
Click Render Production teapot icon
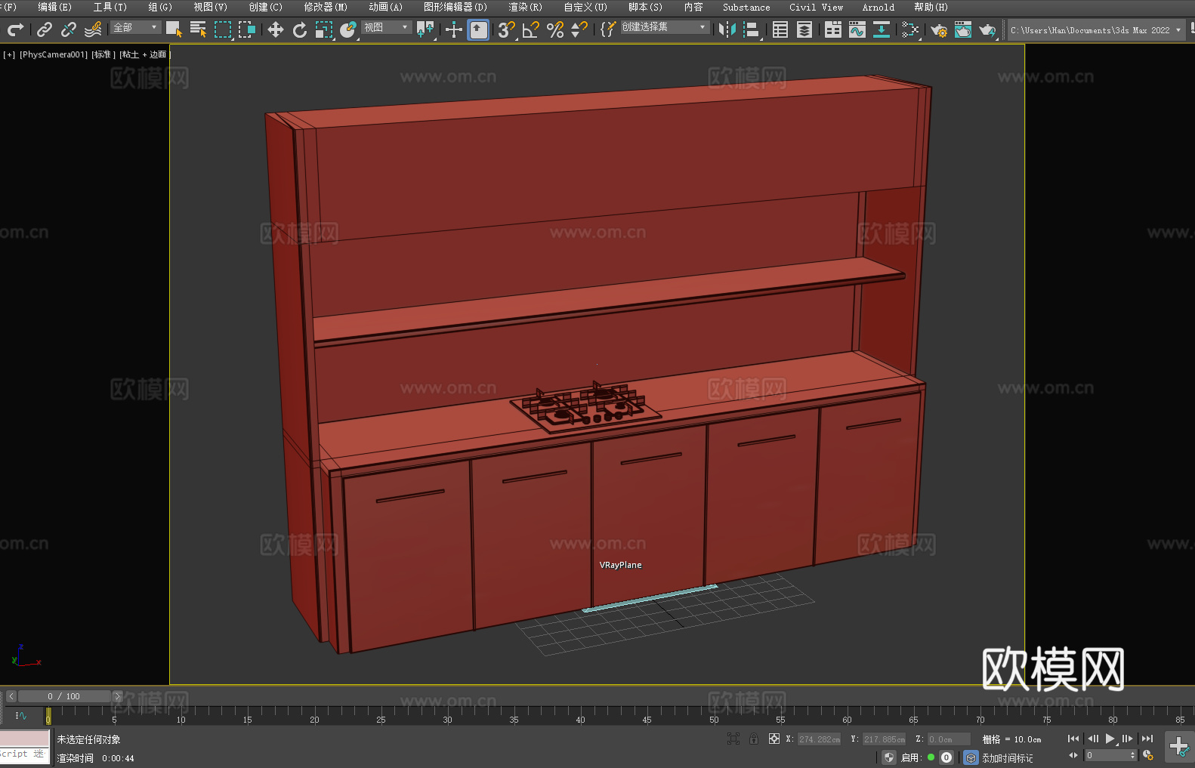pyautogui.click(x=987, y=29)
